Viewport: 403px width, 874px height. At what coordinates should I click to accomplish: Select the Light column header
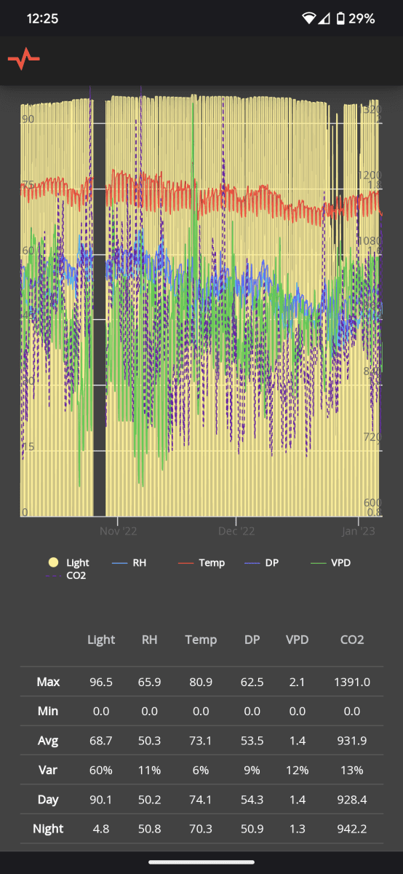point(101,639)
